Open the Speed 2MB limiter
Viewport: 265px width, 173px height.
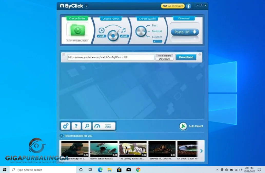104,126
